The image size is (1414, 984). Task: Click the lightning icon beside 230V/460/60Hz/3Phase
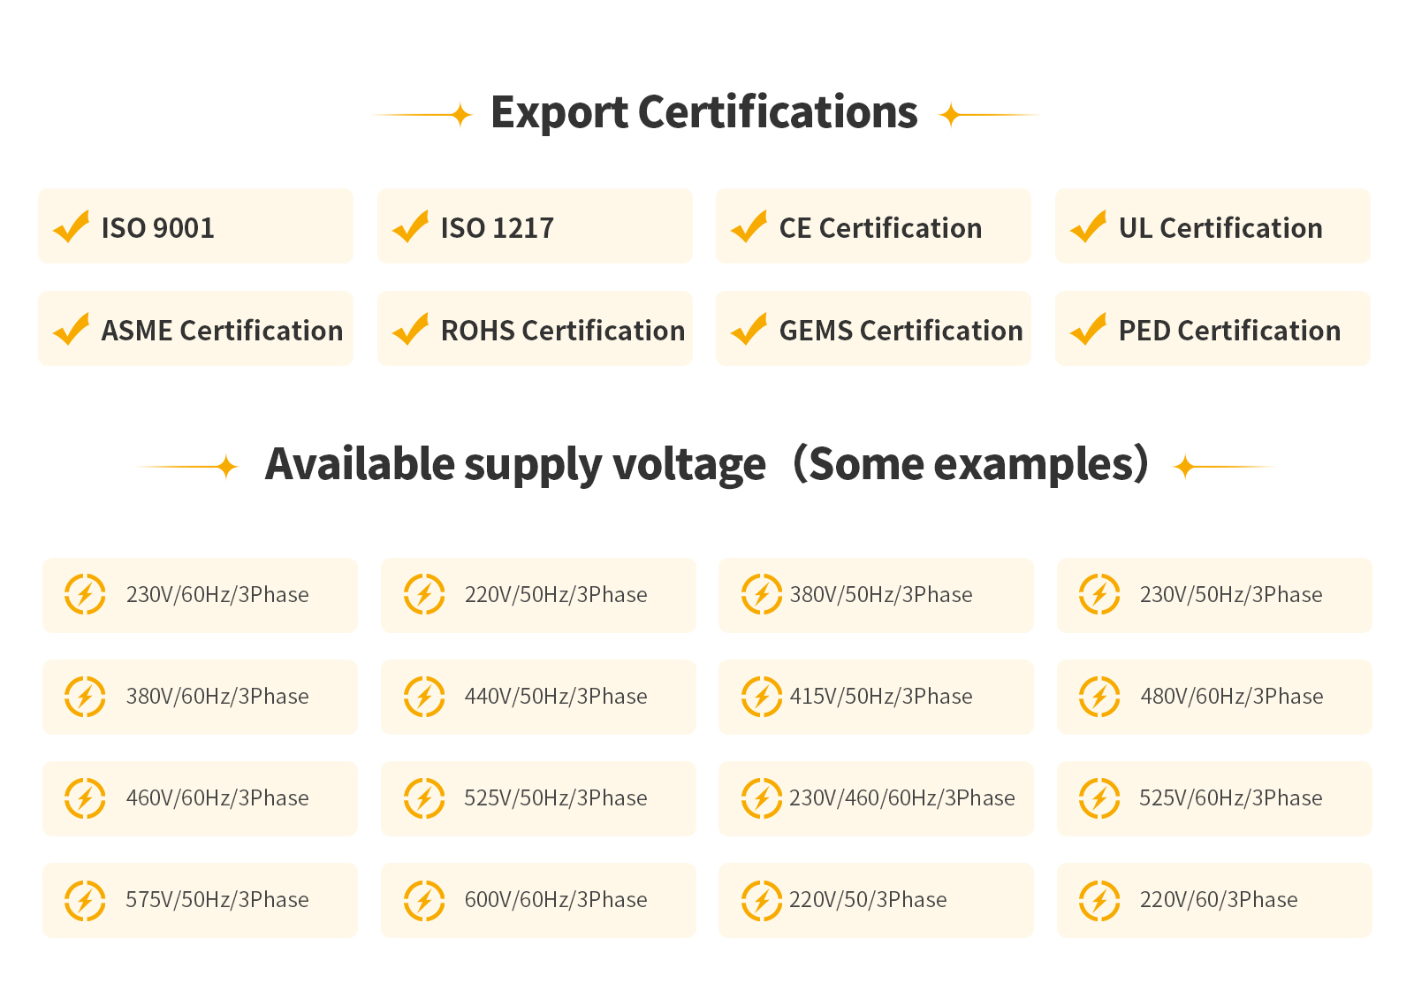click(762, 798)
